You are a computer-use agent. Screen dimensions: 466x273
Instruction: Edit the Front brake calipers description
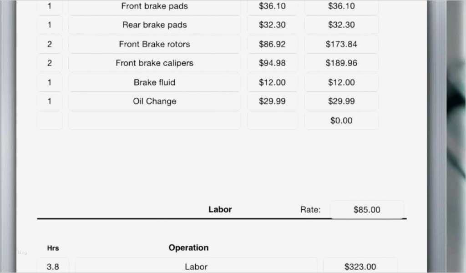[x=154, y=63]
